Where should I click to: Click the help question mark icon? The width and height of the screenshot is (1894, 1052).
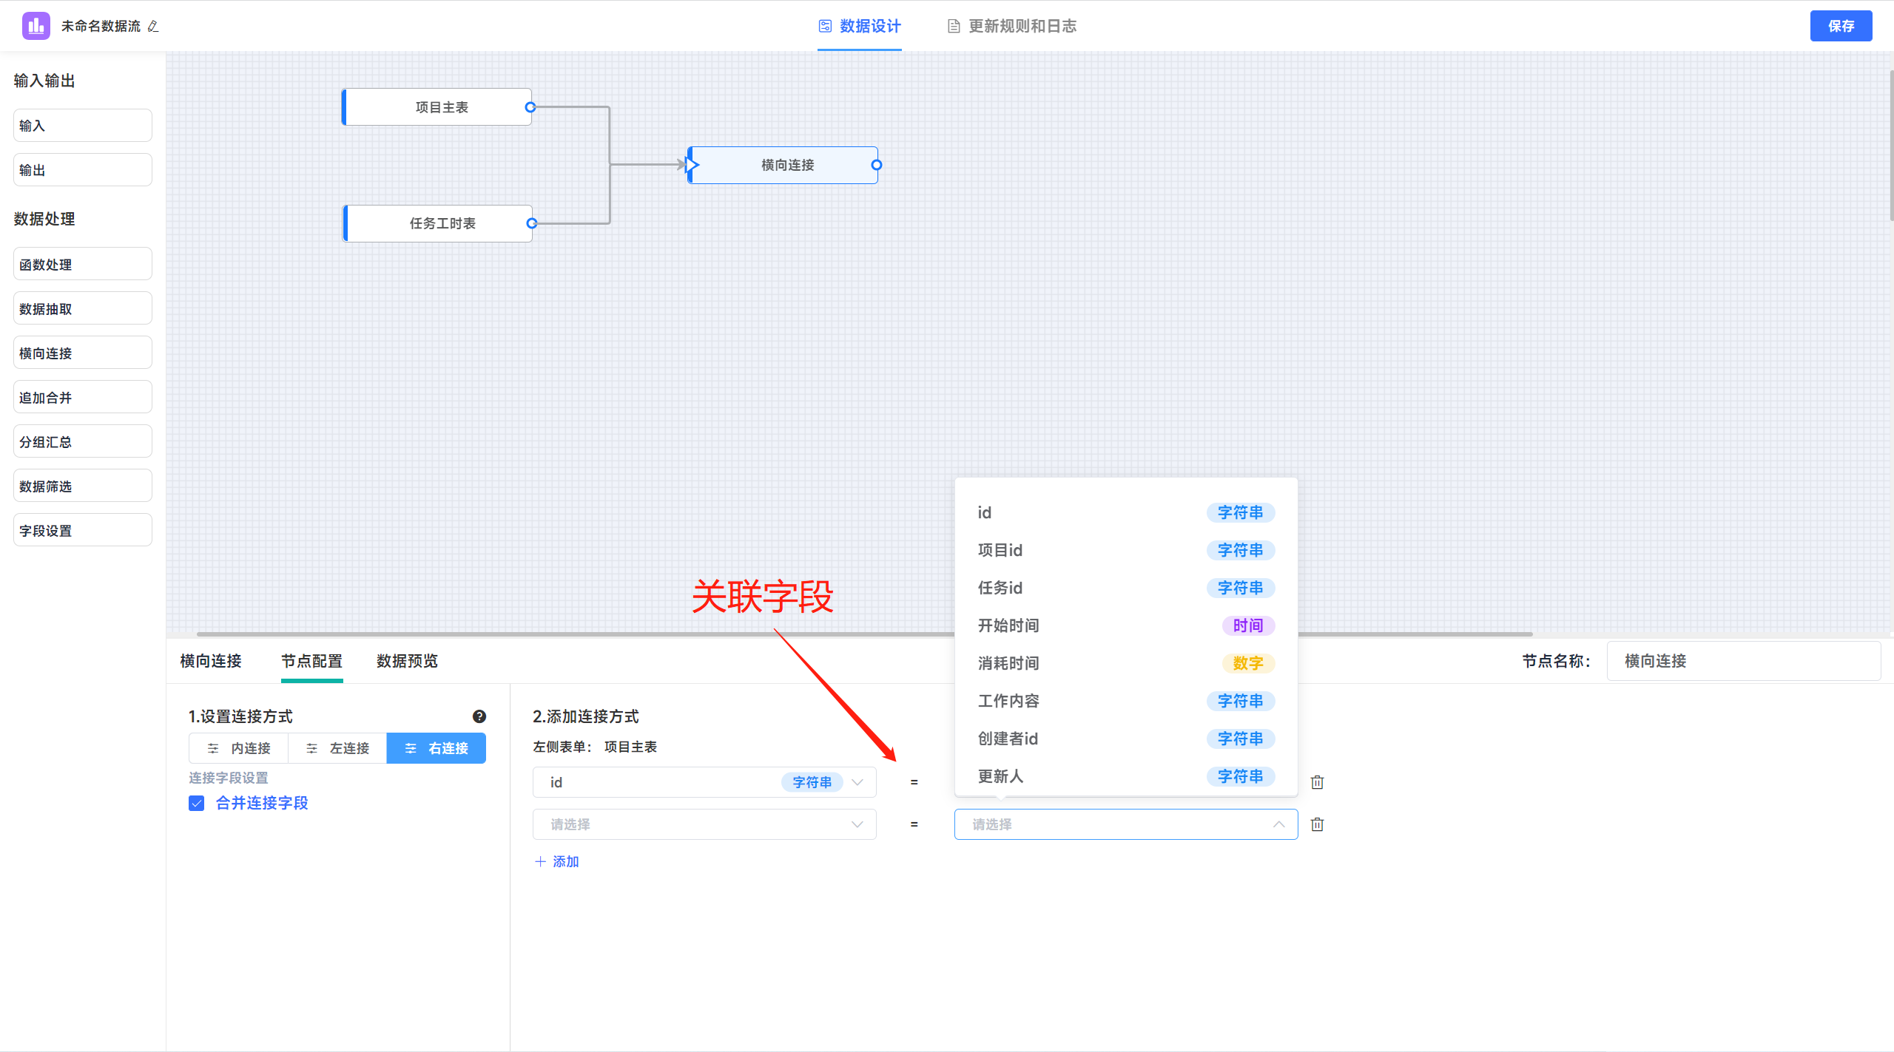click(x=479, y=716)
